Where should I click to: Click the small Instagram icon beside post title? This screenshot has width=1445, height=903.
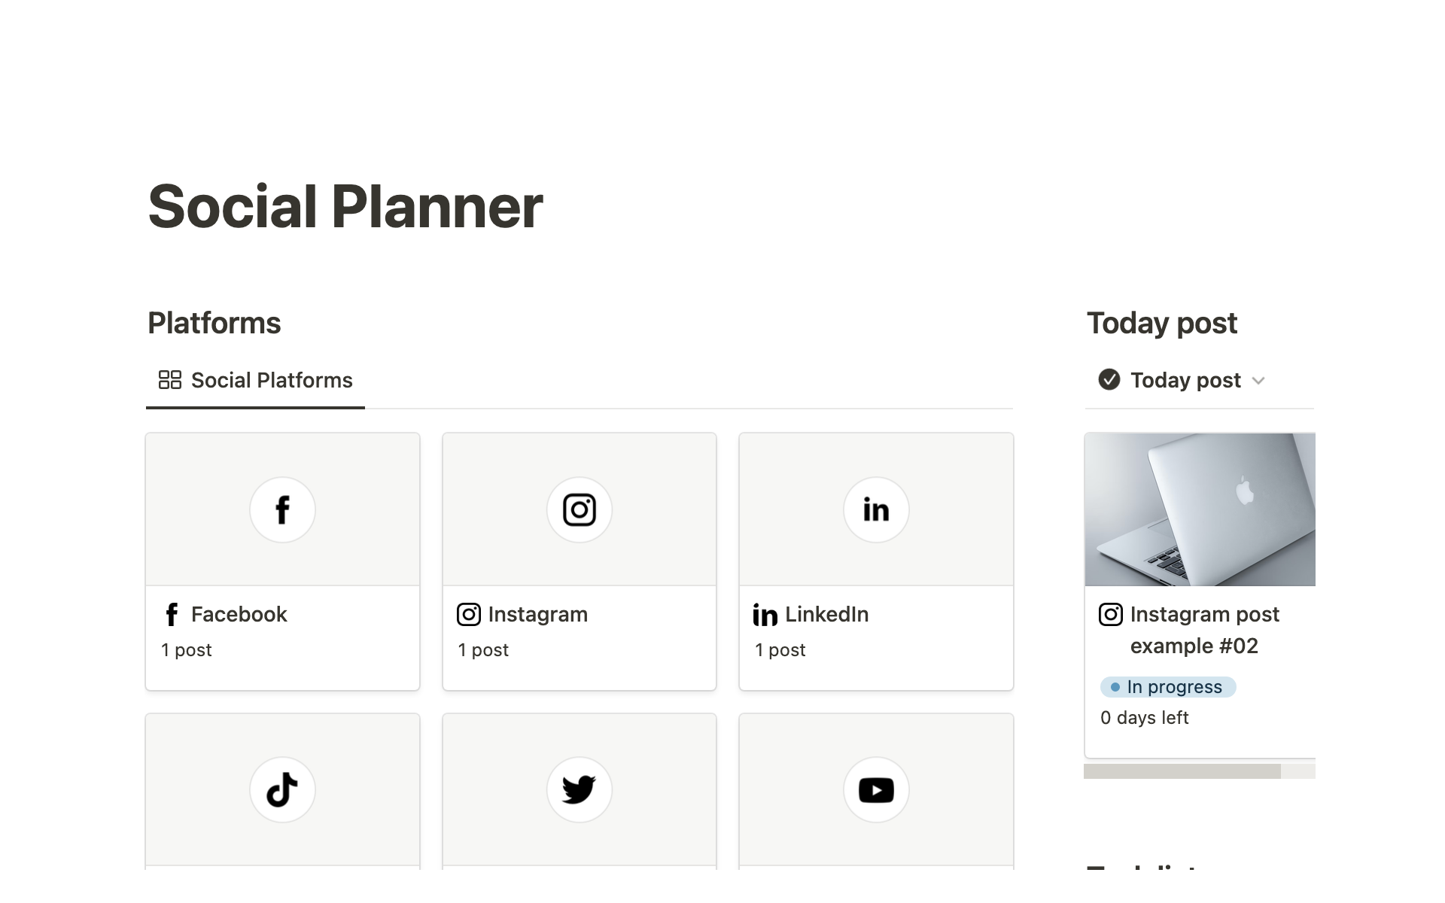click(x=1110, y=615)
